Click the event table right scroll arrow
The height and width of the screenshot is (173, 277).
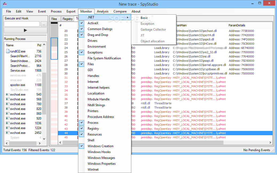270,142
